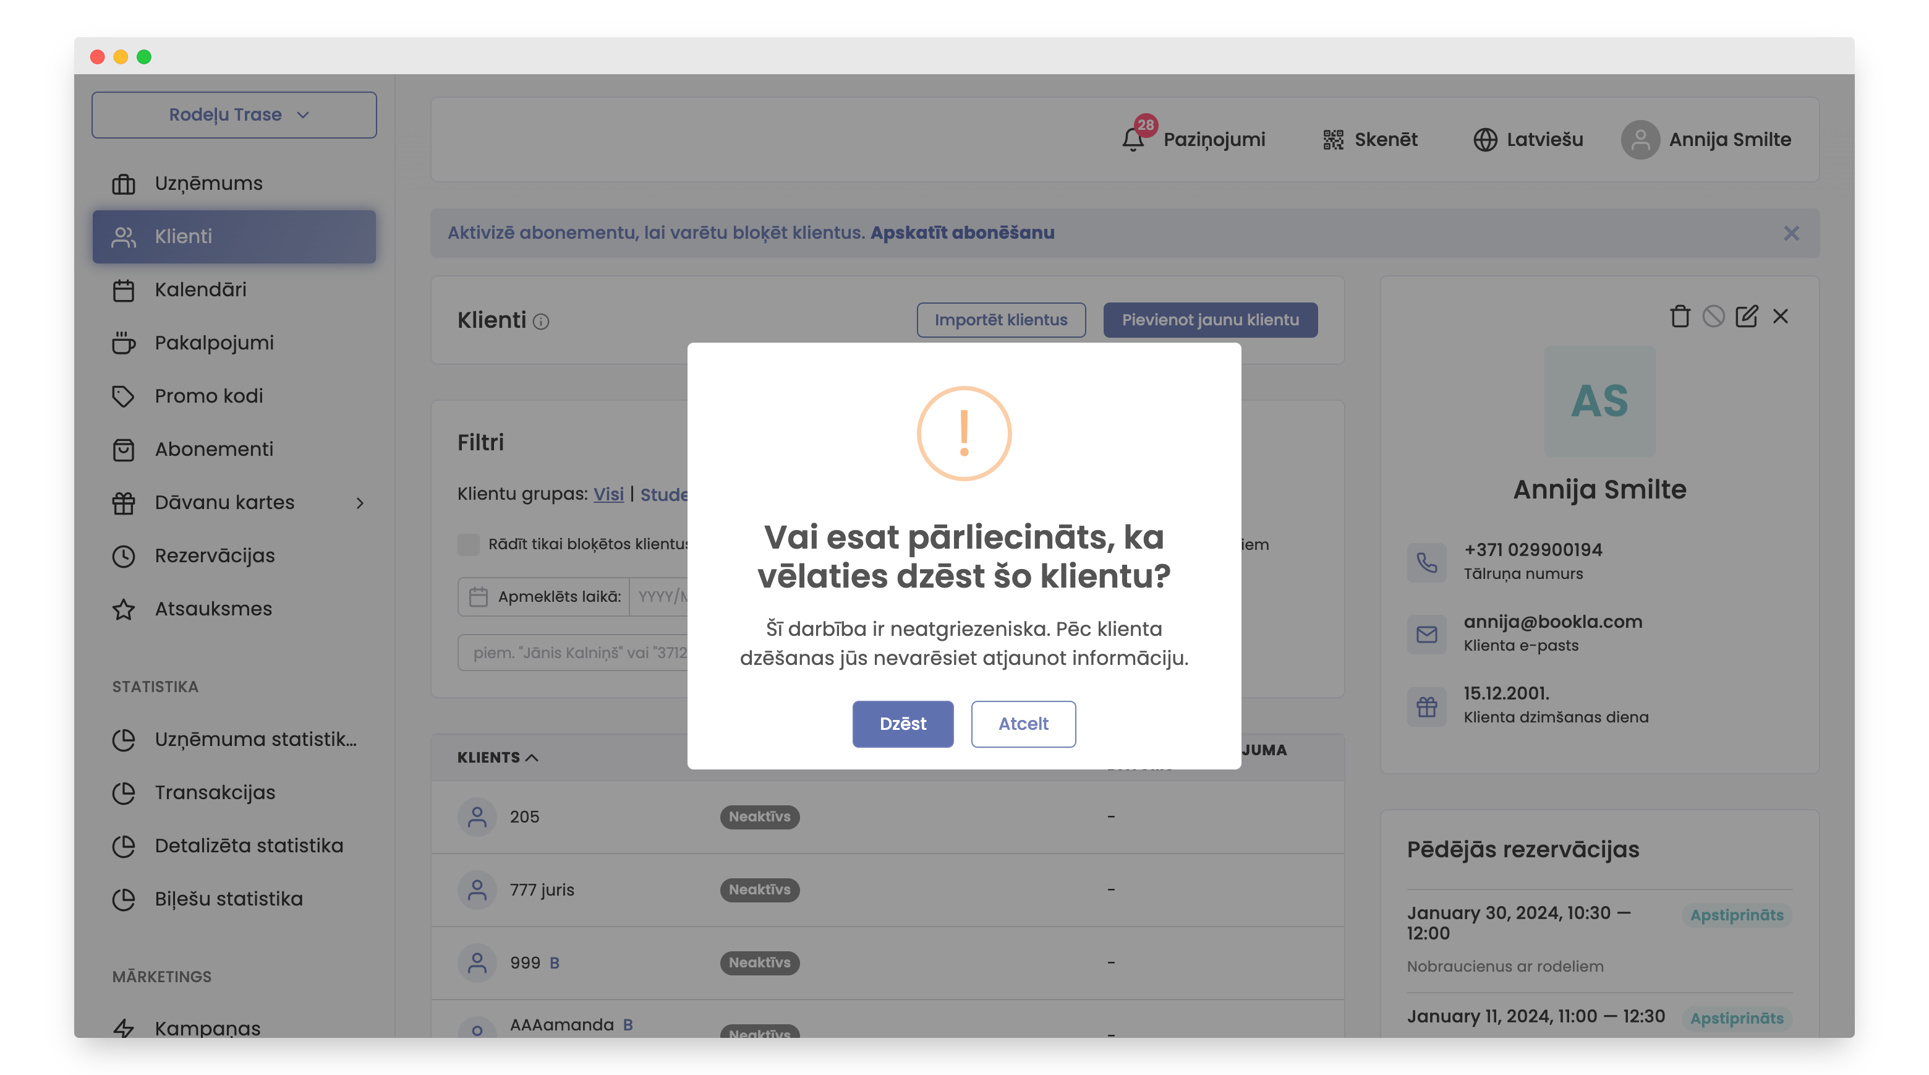This screenshot has height=1075, width=1929.
Task: Click the phone icon by the number
Action: click(1426, 562)
